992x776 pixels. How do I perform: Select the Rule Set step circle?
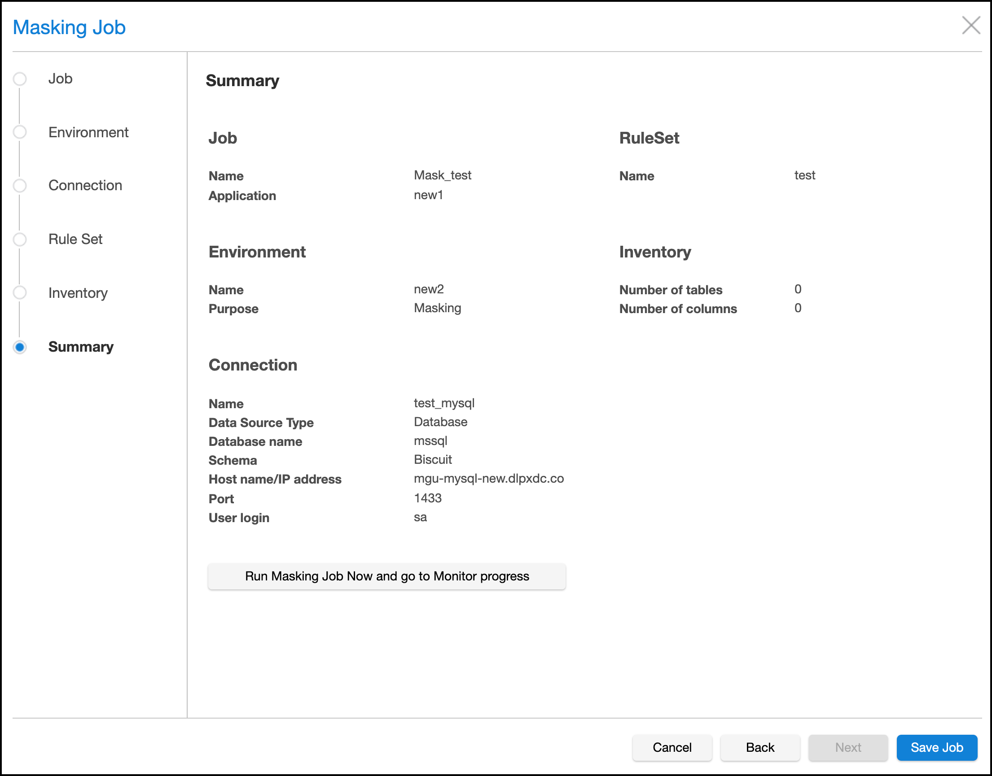coord(20,239)
